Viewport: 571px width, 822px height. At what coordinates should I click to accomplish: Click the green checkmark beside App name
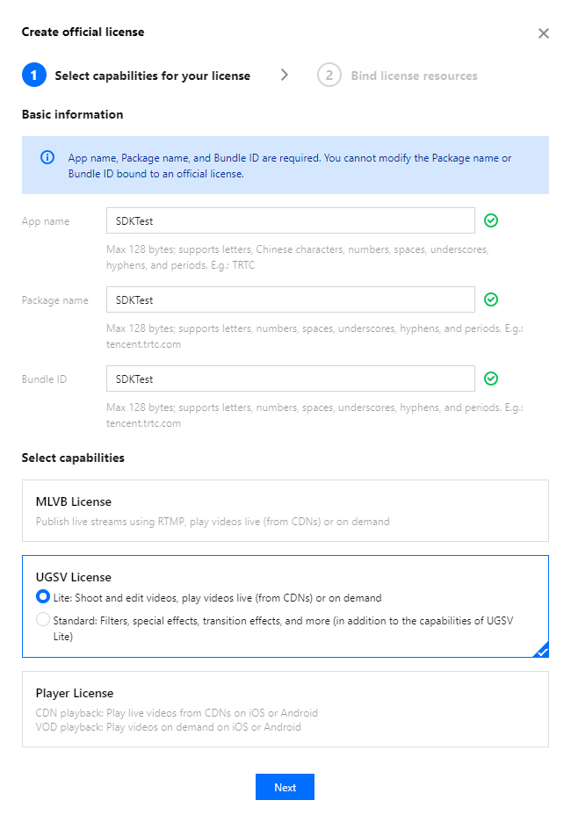tap(491, 220)
